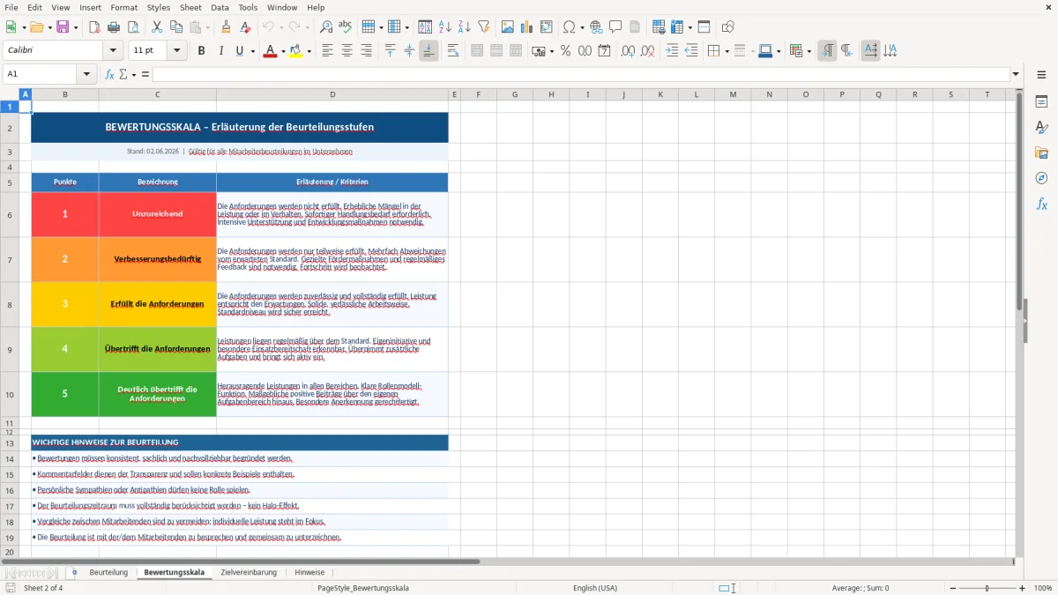This screenshot has height=595, width=1058.
Task: Open sidebar Properties panel
Action: pyautogui.click(x=1041, y=102)
